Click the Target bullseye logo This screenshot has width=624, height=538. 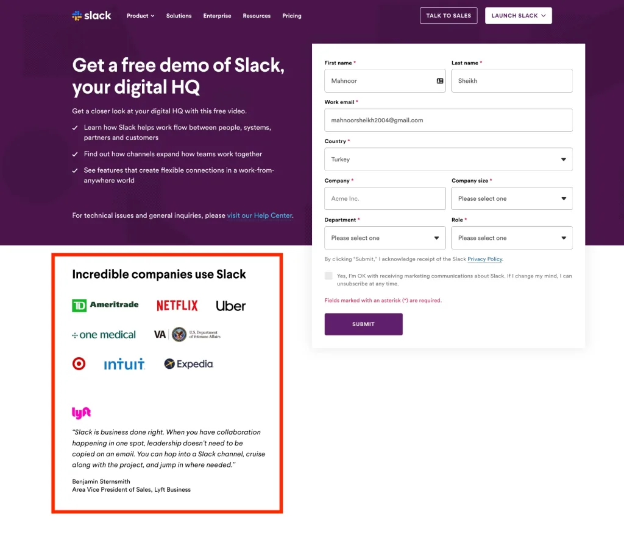(x=79, y=363)
